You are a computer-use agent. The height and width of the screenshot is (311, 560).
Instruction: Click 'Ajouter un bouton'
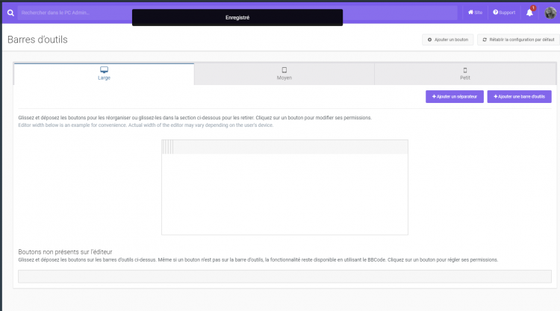click(x=447, y=40)
